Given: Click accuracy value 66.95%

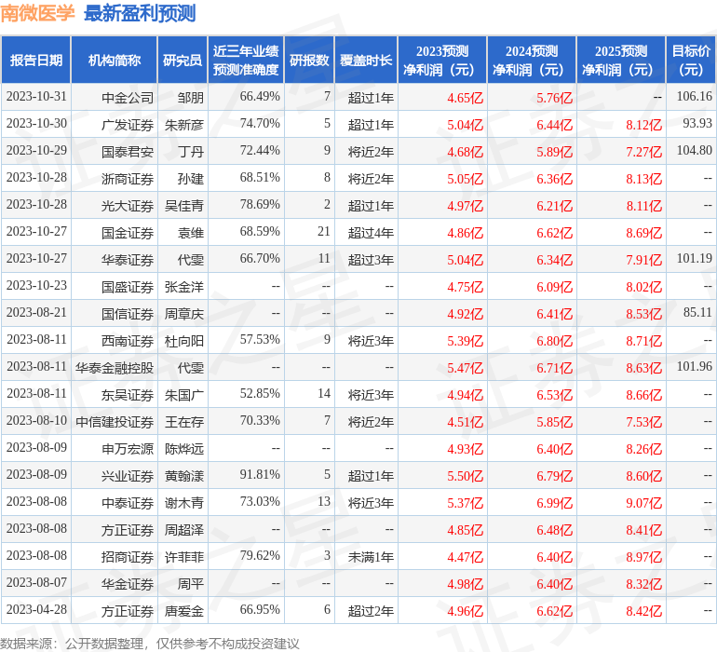Looking at the screenshot, I should point(260,609).
